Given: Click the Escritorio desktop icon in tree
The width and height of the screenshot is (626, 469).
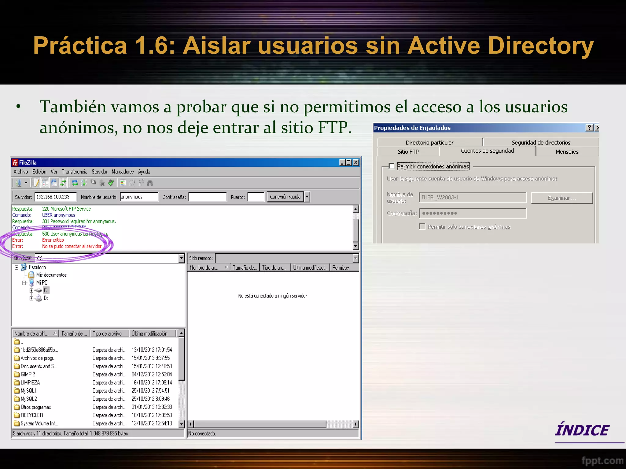Looking at the screenshot, I should click(24, 267).
